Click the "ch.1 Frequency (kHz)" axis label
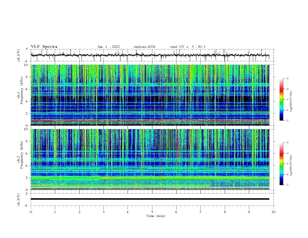 point(21,91)
